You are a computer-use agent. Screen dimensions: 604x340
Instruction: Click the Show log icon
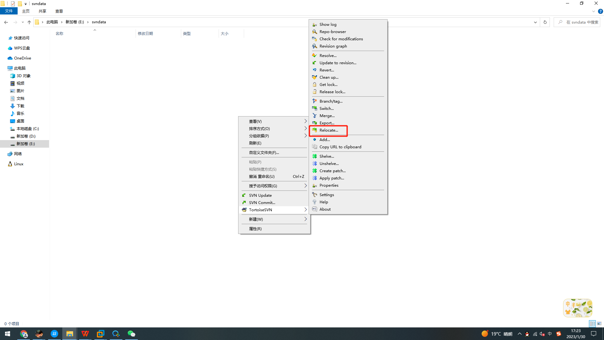tap(314, 25)
